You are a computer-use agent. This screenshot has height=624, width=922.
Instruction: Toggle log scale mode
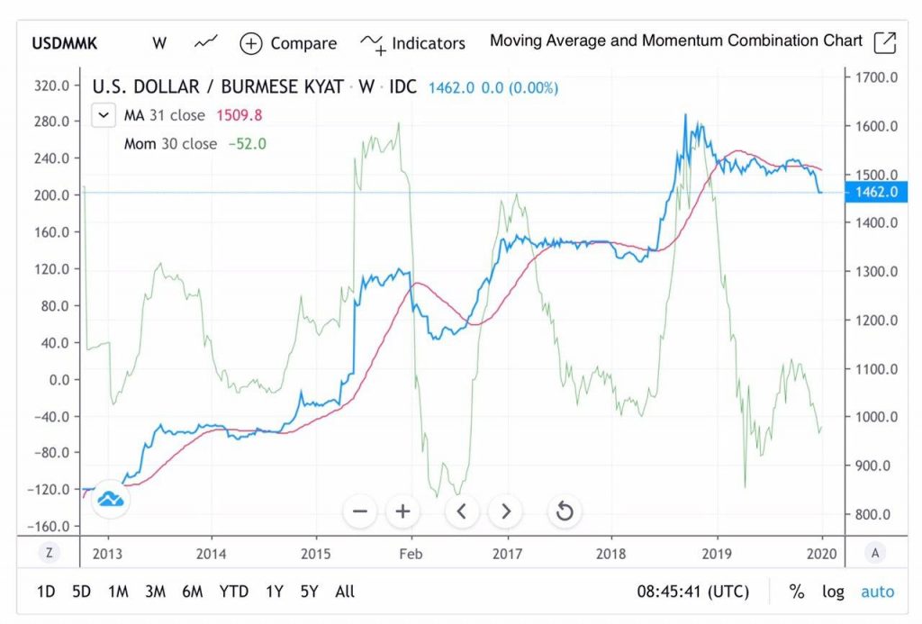click(x=833, y=591)
